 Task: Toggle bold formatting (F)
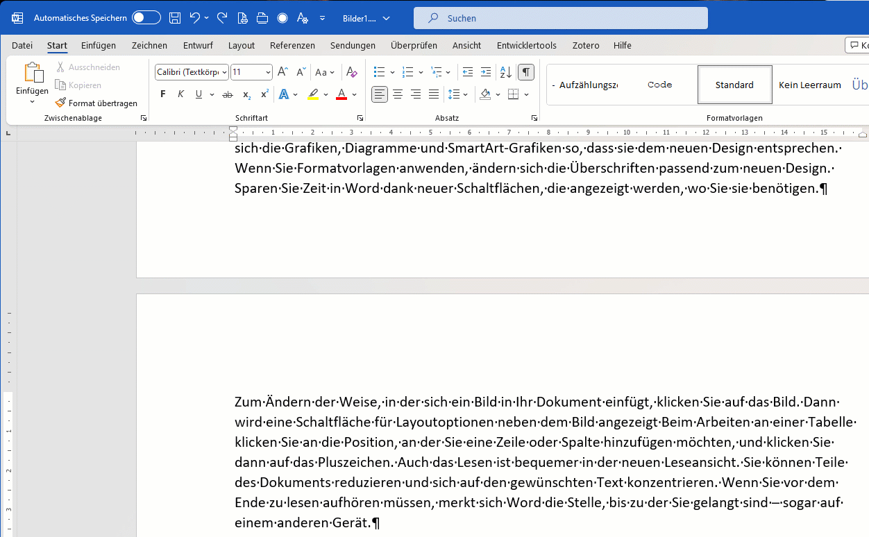click(163, 94)
